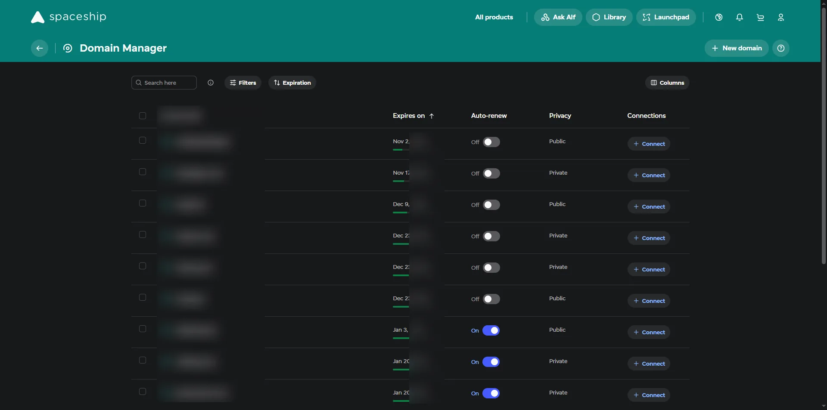Viewport: 827px width, 410px height.
Task: Click the Spaceship logo
Action: click(x=68, y=17)
